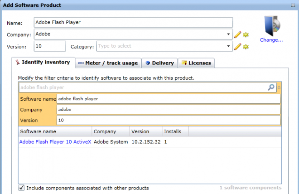
Task: Toggle Include components associated with other products
Action: [21, 188]
